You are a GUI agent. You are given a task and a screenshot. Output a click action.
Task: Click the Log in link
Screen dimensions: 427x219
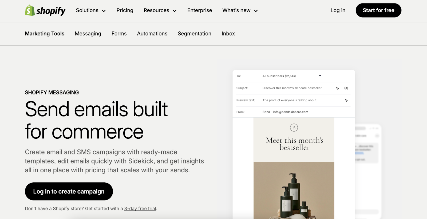[338, 10]
